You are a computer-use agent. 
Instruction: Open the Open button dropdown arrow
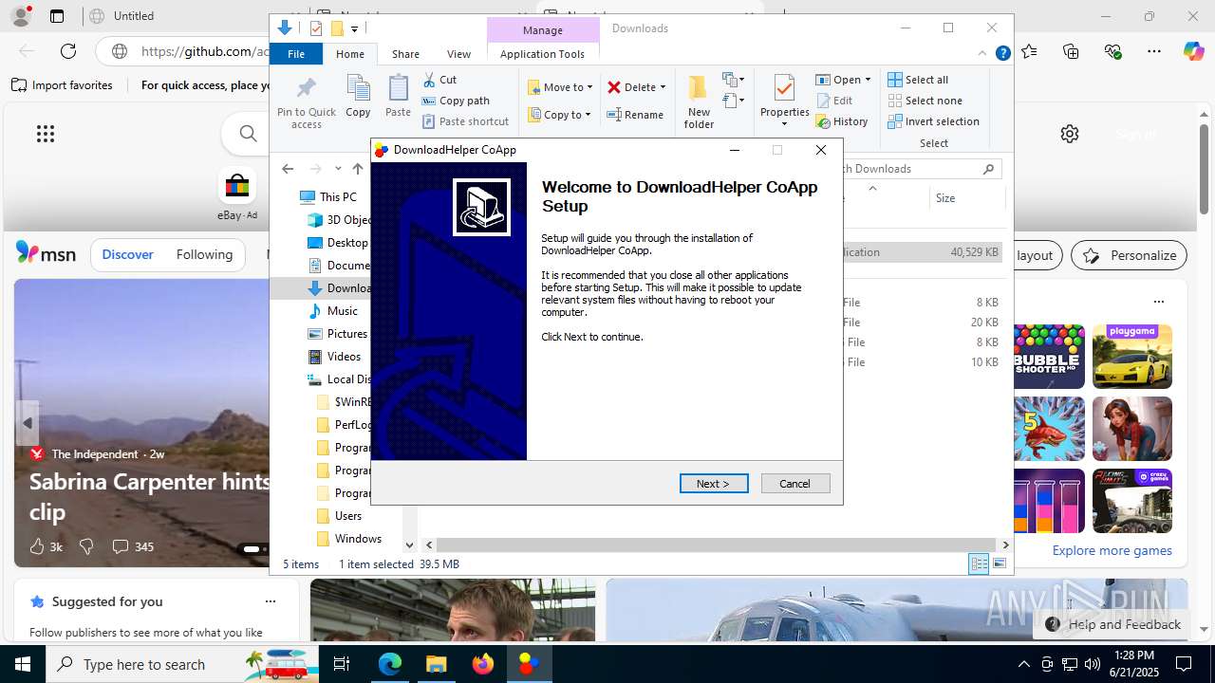point(868,80)
